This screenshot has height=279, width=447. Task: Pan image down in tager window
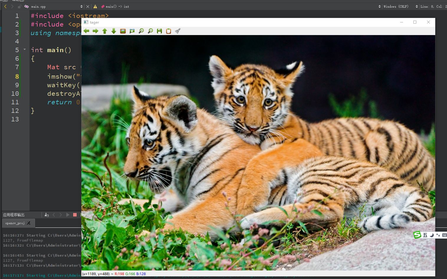114,31
